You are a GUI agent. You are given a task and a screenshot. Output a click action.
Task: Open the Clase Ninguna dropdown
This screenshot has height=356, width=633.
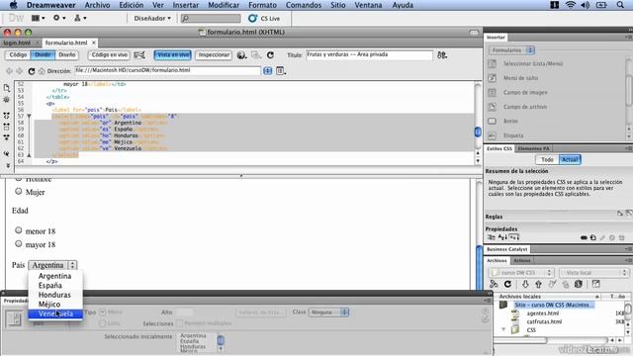[328, 312]
